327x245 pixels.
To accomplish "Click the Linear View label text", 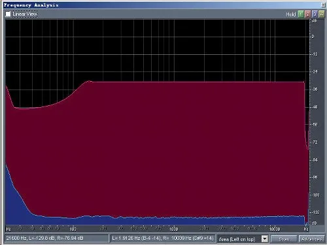I will click(x=25, y=14).
